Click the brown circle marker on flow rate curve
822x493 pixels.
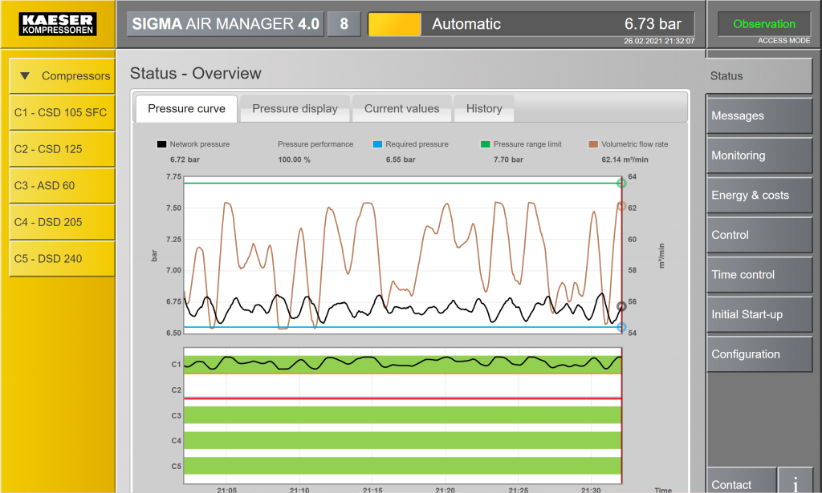[x=621, y=206]
